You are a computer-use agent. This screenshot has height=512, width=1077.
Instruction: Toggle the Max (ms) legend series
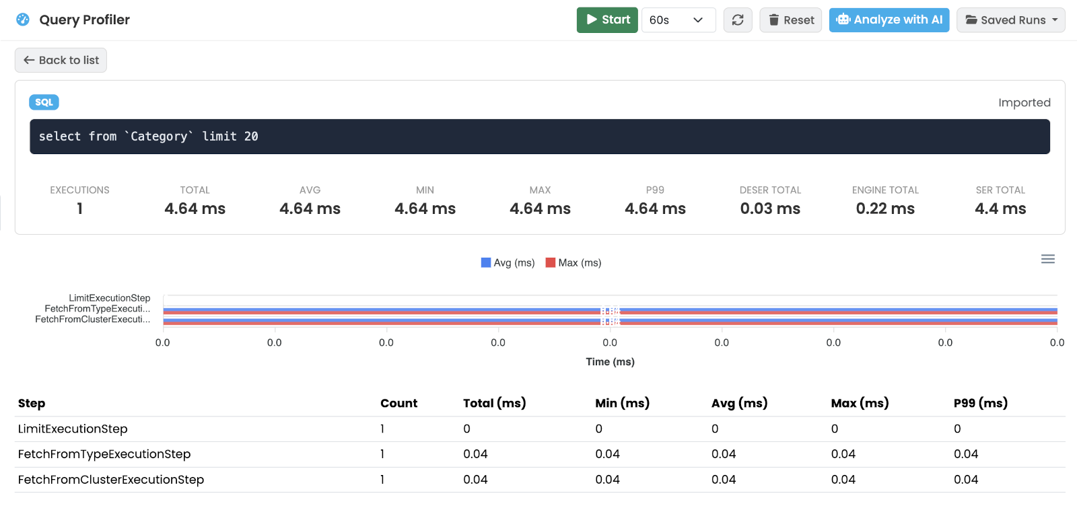click(574, 262)
